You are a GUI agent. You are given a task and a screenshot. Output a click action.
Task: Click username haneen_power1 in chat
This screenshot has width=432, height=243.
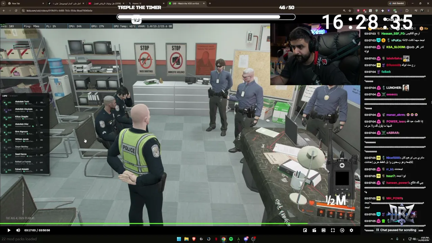(x=398, y=183)
